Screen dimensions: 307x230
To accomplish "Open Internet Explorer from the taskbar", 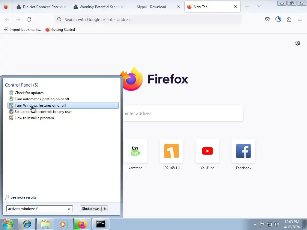I will 27,224.
